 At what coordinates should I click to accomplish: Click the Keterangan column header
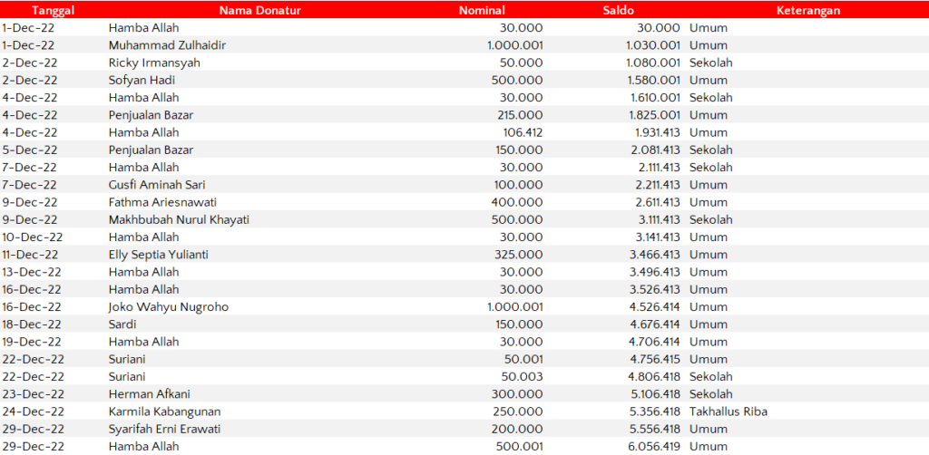pyautogui.click(x=807, y=11)
